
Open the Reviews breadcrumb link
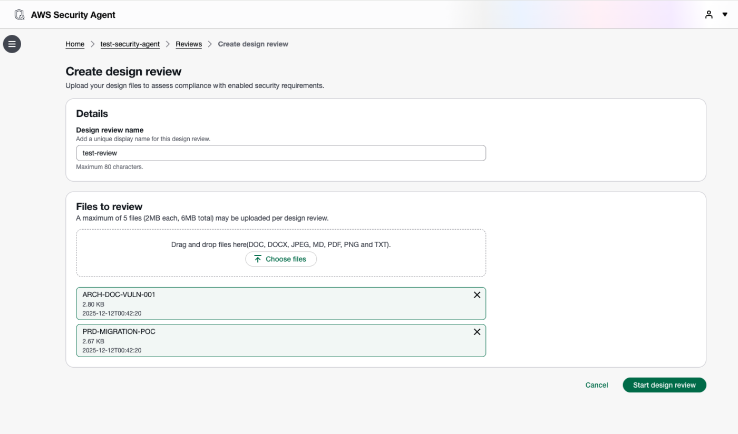click(189, 44)
